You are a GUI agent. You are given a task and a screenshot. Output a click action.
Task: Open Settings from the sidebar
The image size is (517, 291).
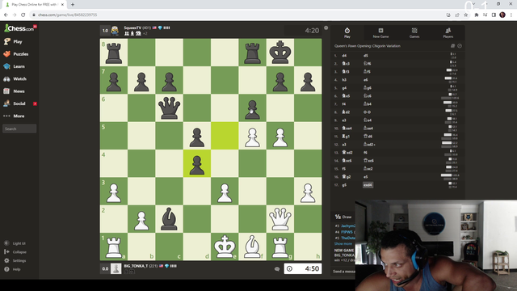tap(15, 260)
